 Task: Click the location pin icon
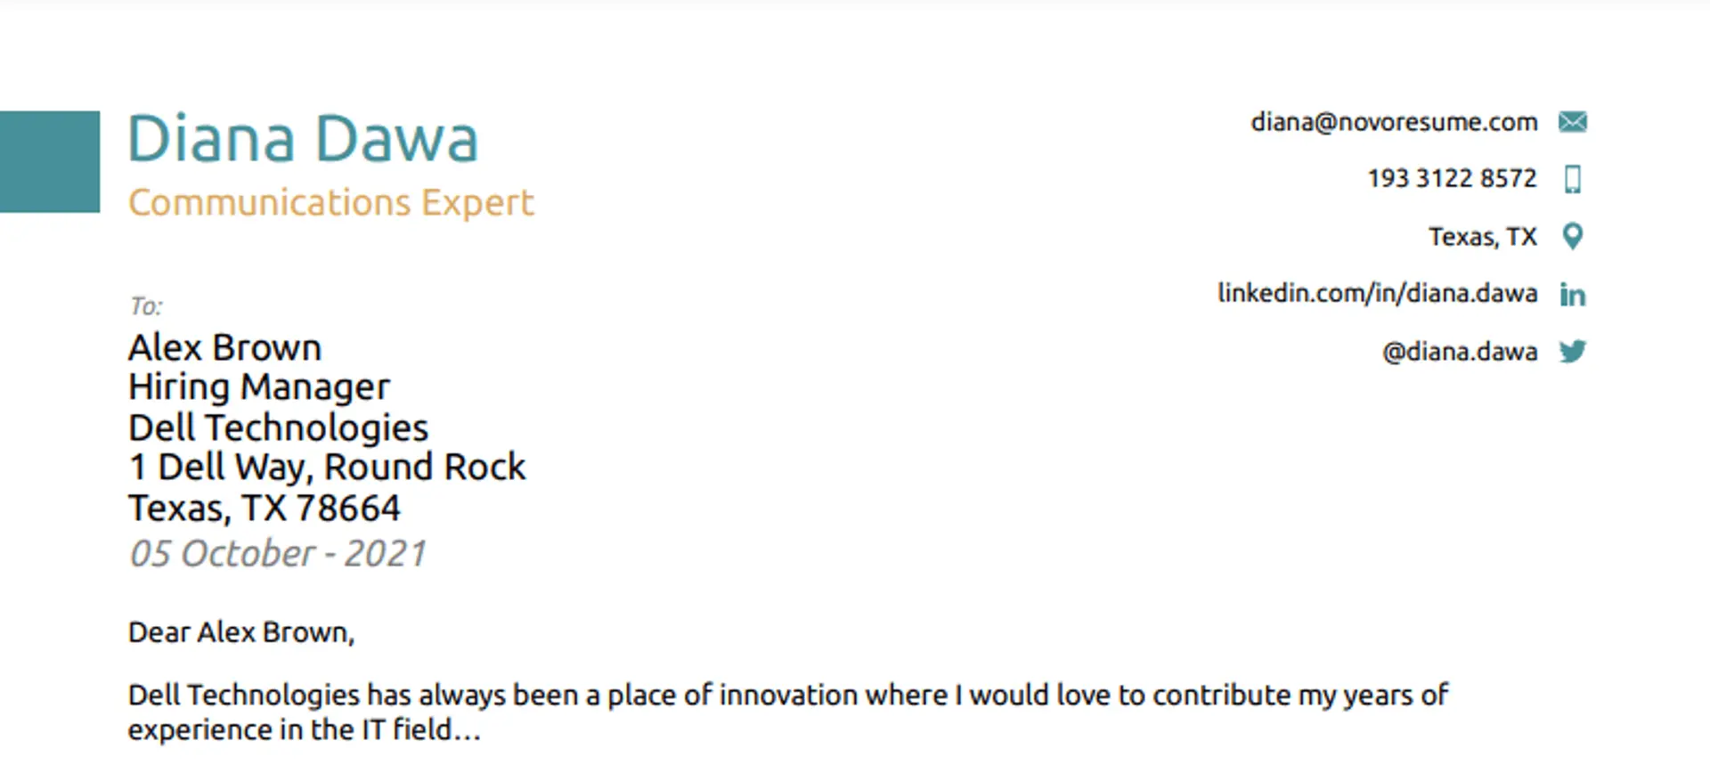tap(1573, 236)
